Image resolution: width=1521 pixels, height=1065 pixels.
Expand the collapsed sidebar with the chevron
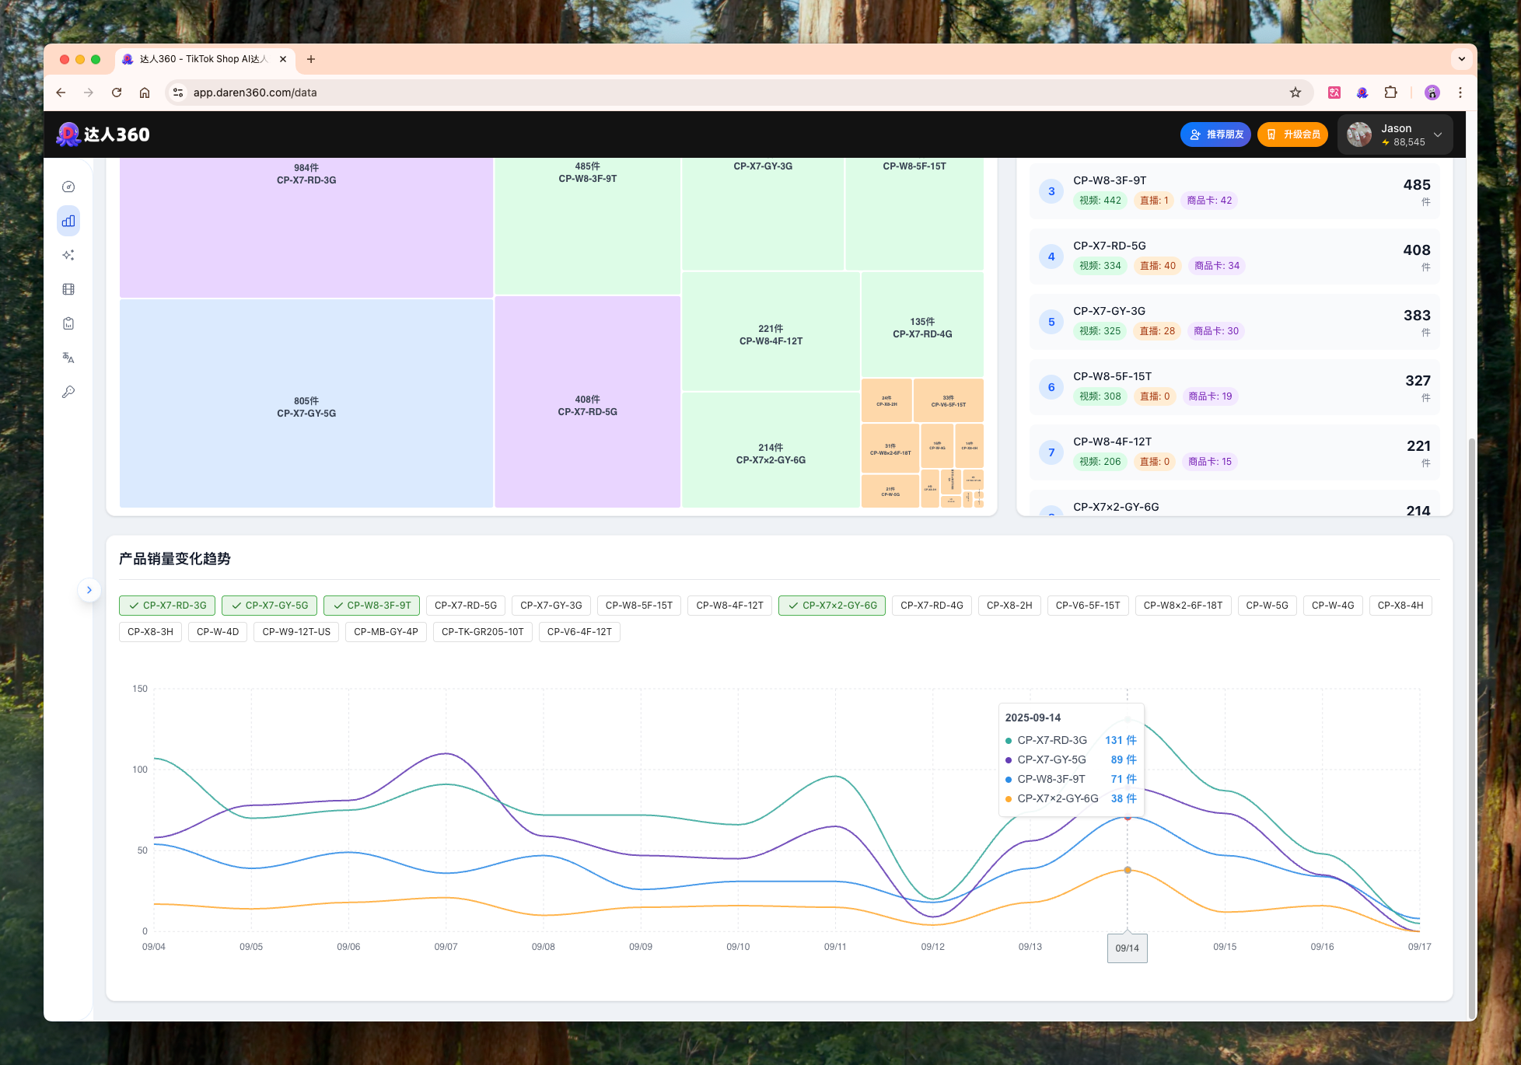point(89,590)
